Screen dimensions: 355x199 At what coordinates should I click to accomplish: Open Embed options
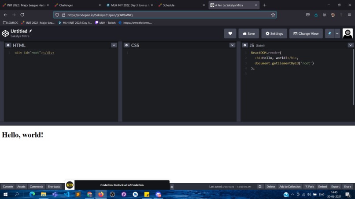(x=322, y=187)
